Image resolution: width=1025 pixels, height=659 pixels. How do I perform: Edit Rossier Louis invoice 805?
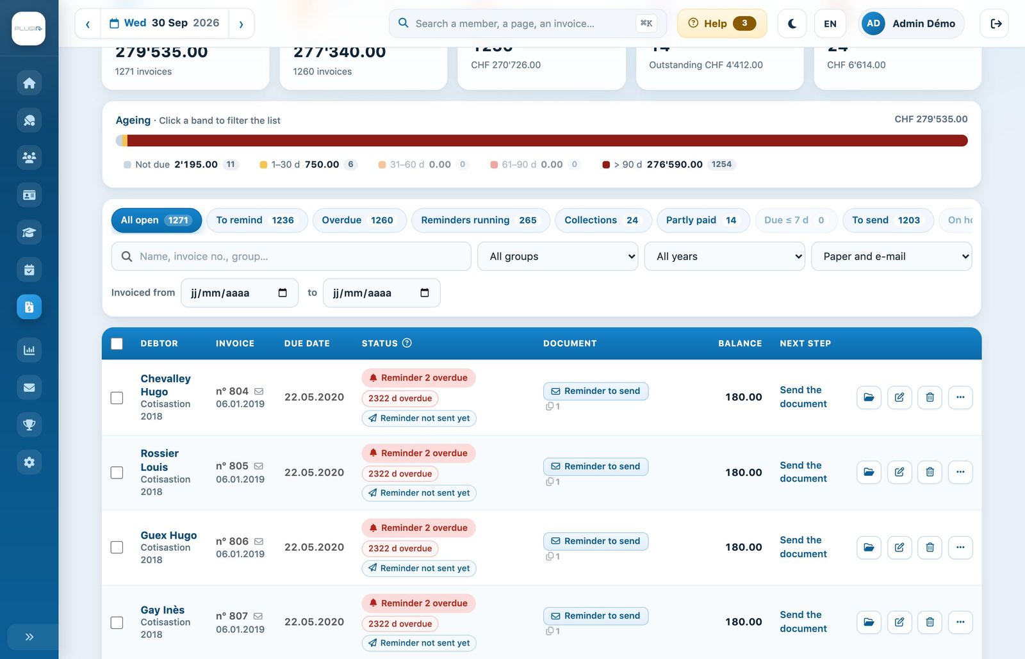coord(899,472)
